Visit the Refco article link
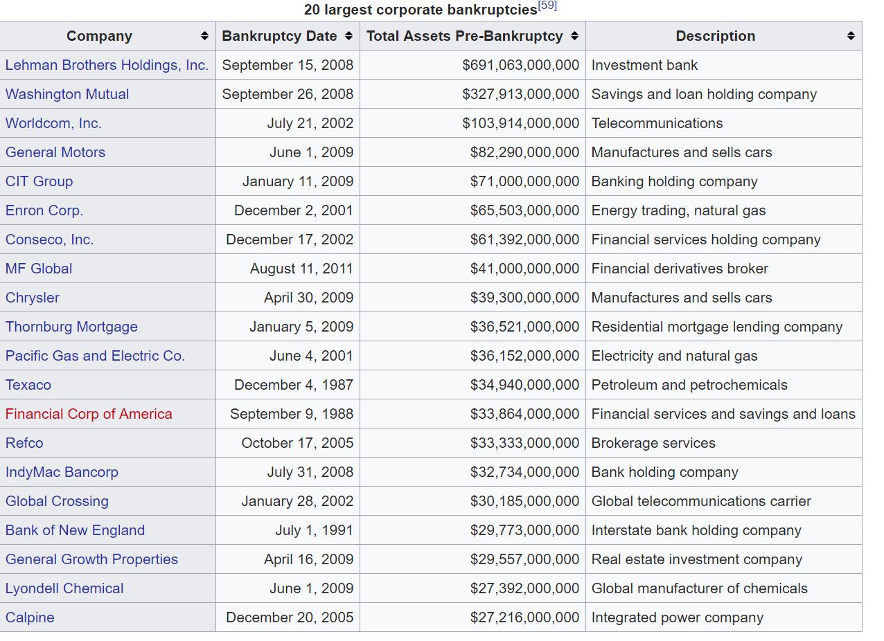 coord(24,443)
